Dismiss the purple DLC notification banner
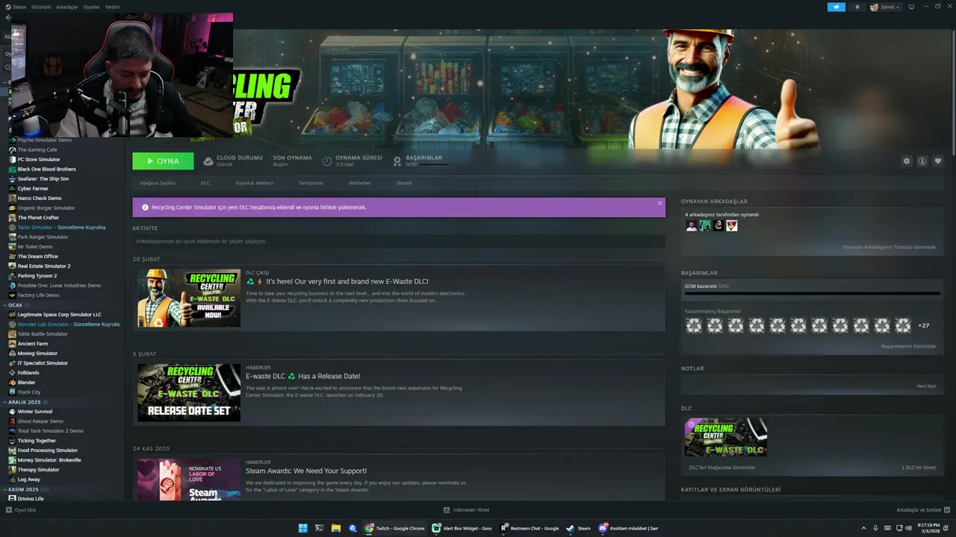This screenshot has height=537, width=956. (659, 203)
